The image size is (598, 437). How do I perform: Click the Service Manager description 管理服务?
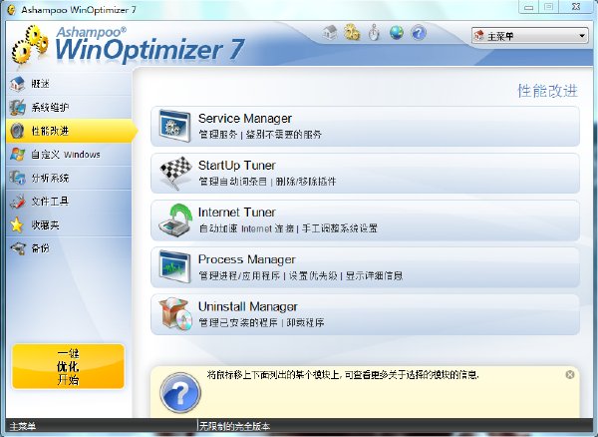pos(218,135)
